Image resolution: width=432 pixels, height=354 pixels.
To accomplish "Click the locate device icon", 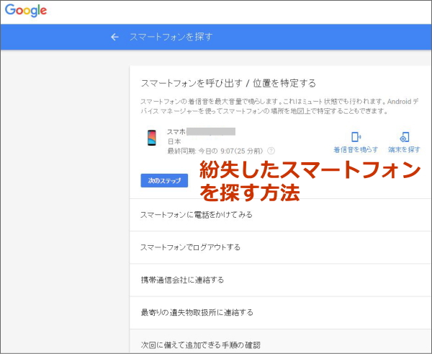I will coord(405,137).
